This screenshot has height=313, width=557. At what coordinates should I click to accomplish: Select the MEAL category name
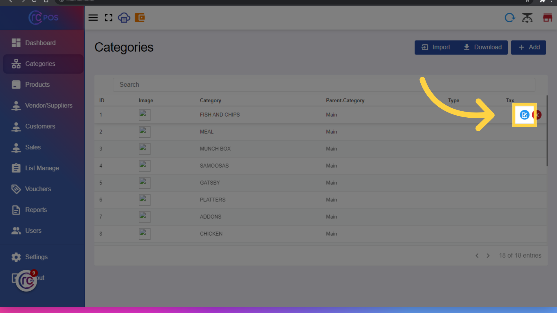[x=207, y=132]
